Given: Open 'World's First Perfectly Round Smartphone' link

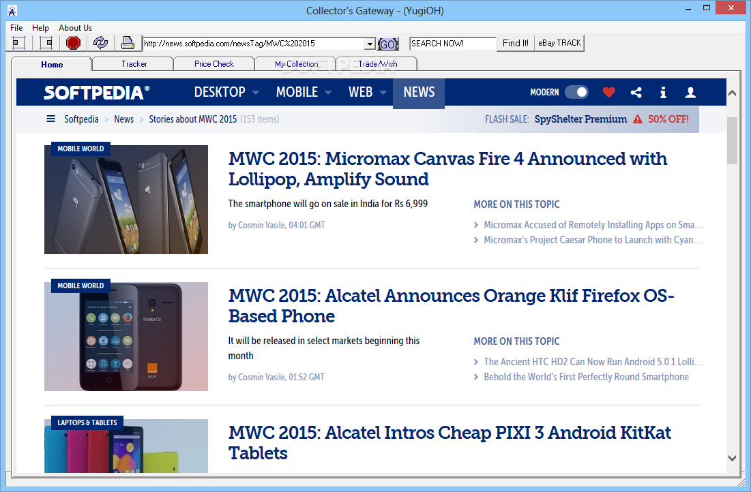Looking at the screenshot, I should tap(586, 377).
